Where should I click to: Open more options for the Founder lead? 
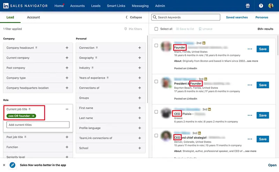point(250,49)
